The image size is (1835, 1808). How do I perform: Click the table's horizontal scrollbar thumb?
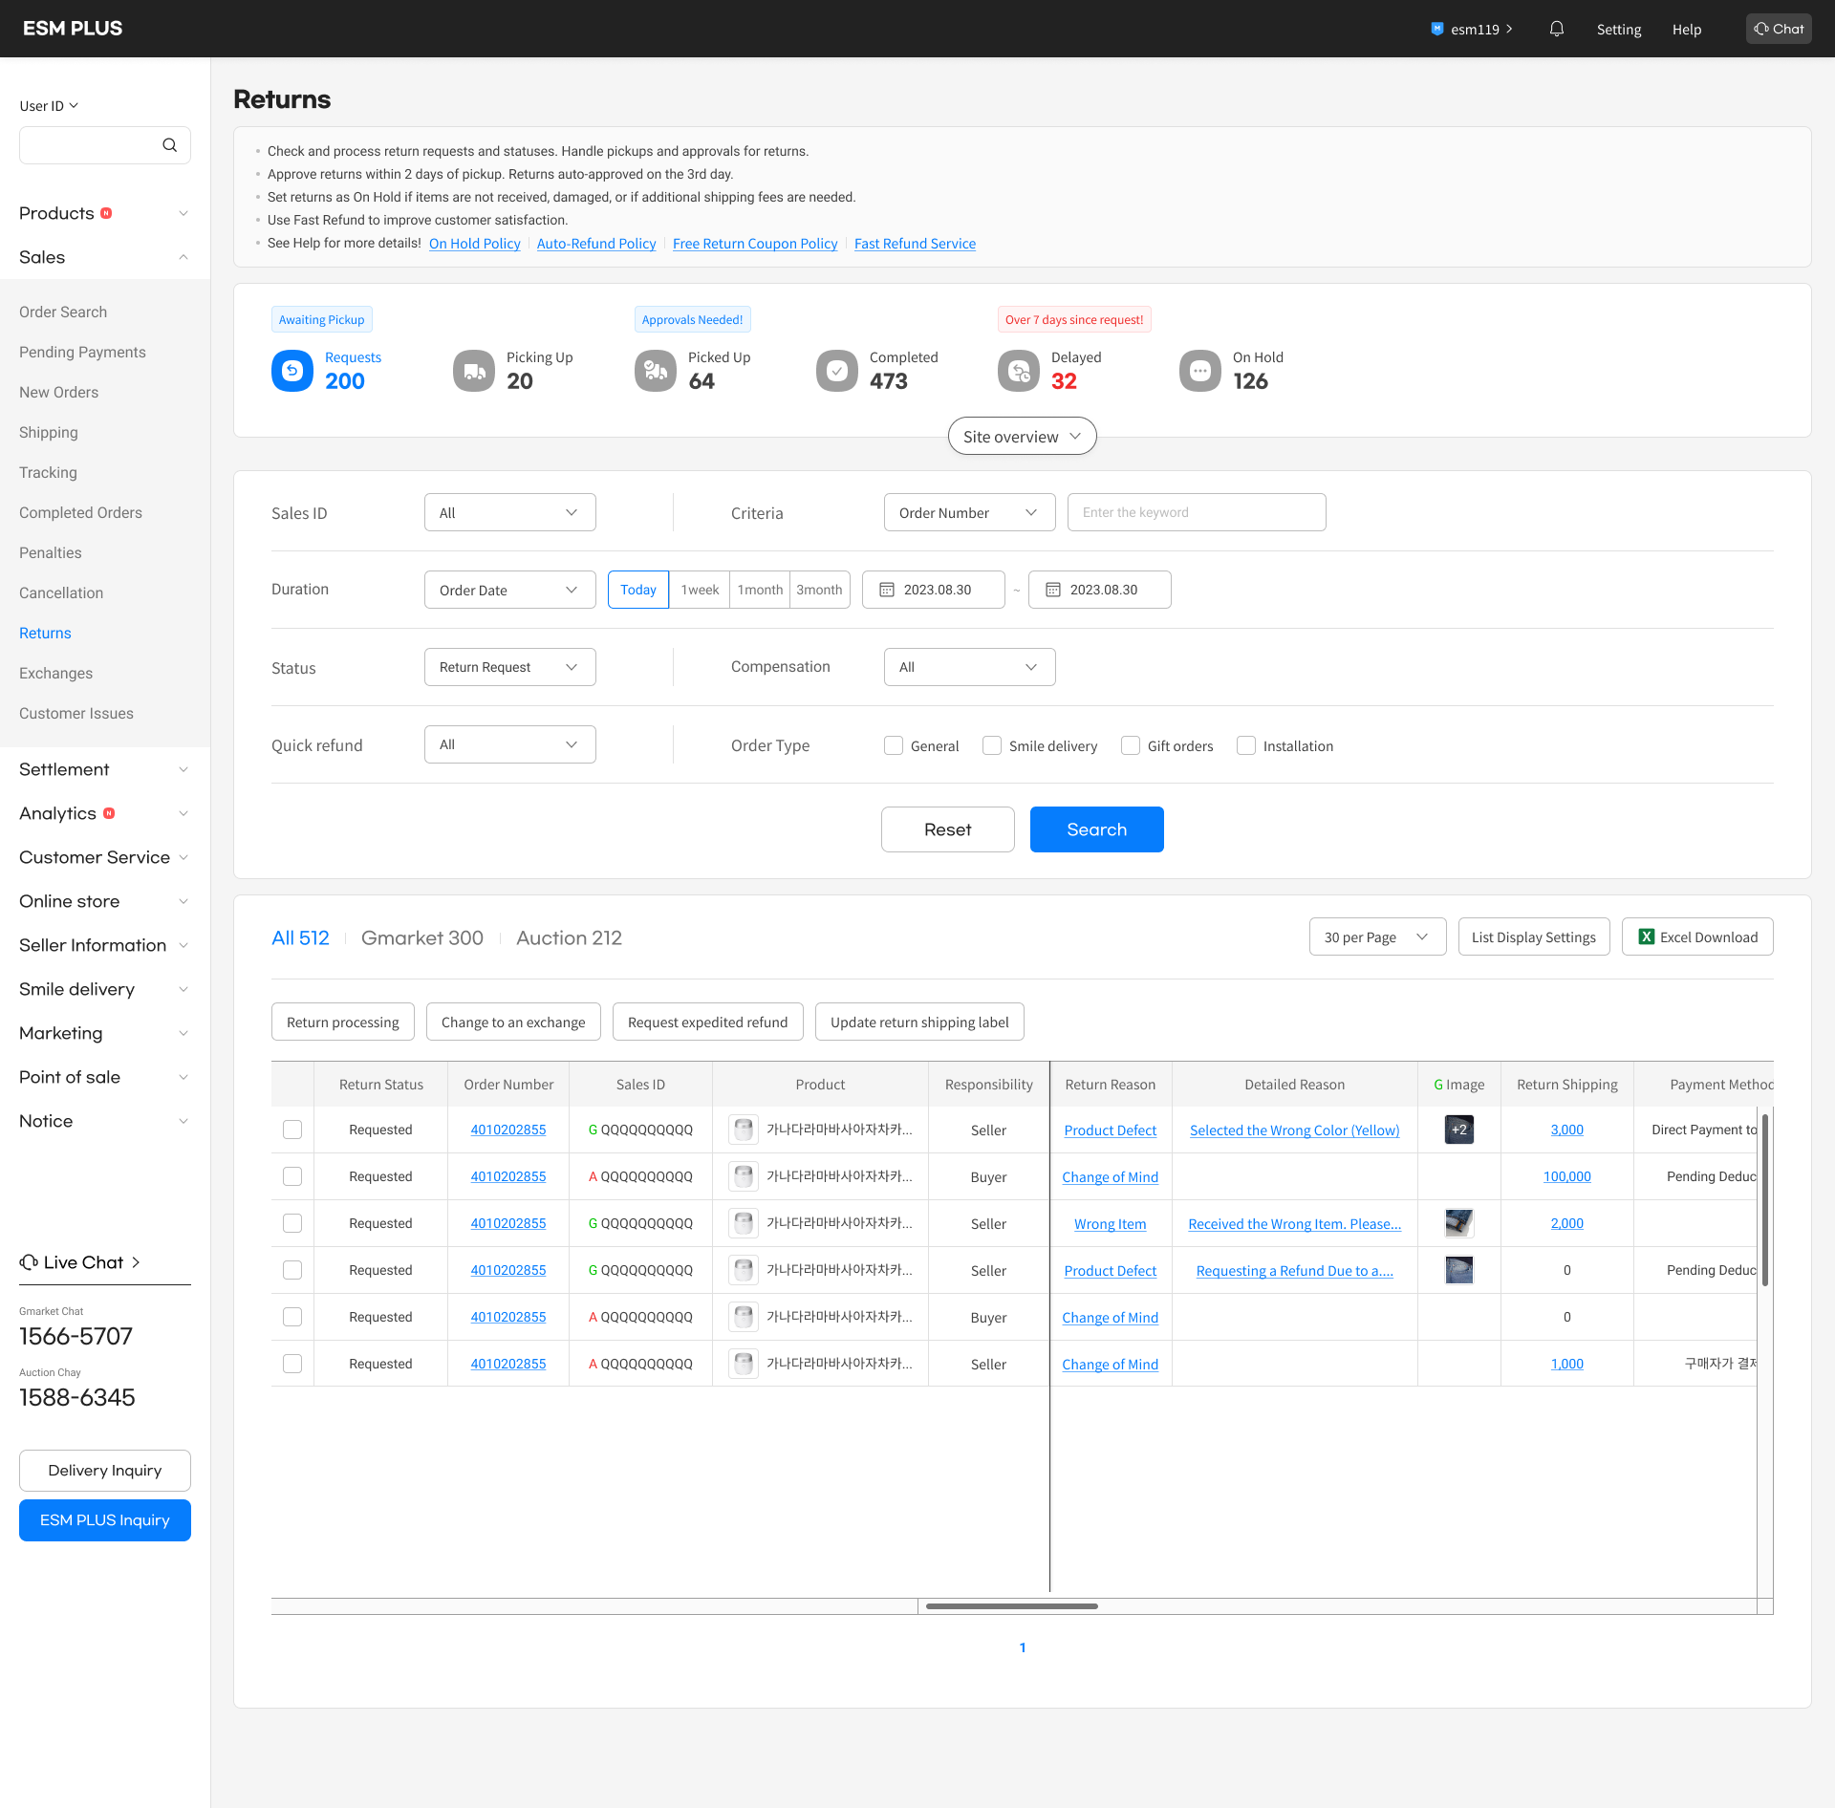[1011, 1606]
